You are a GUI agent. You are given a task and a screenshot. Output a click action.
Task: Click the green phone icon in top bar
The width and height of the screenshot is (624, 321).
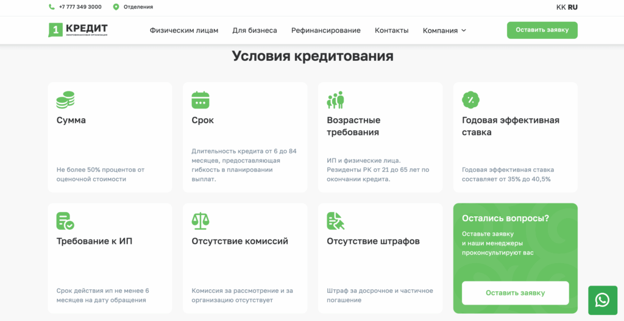51,7
